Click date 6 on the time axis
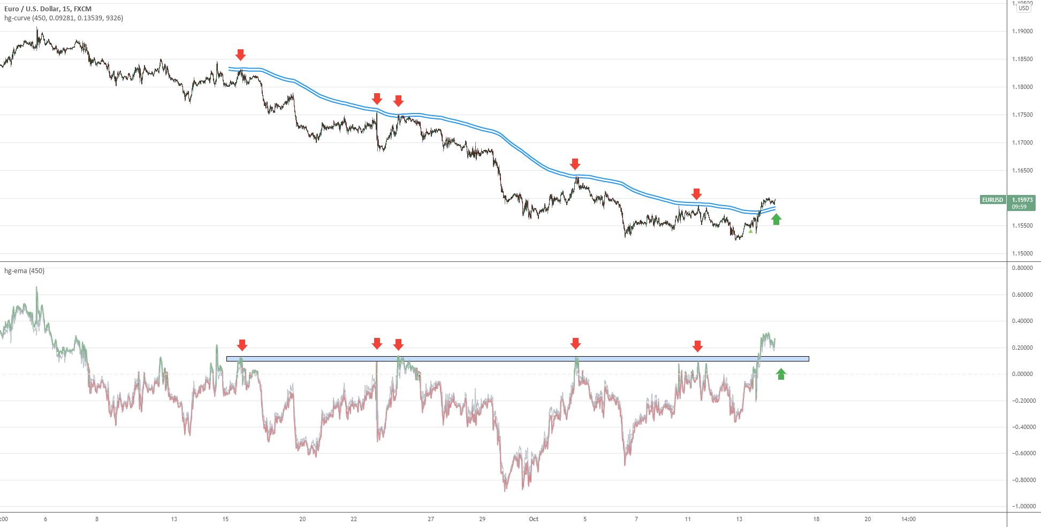Image resolution: width=1041 pixels, height=527 pixels. click(x=45, y=519)
